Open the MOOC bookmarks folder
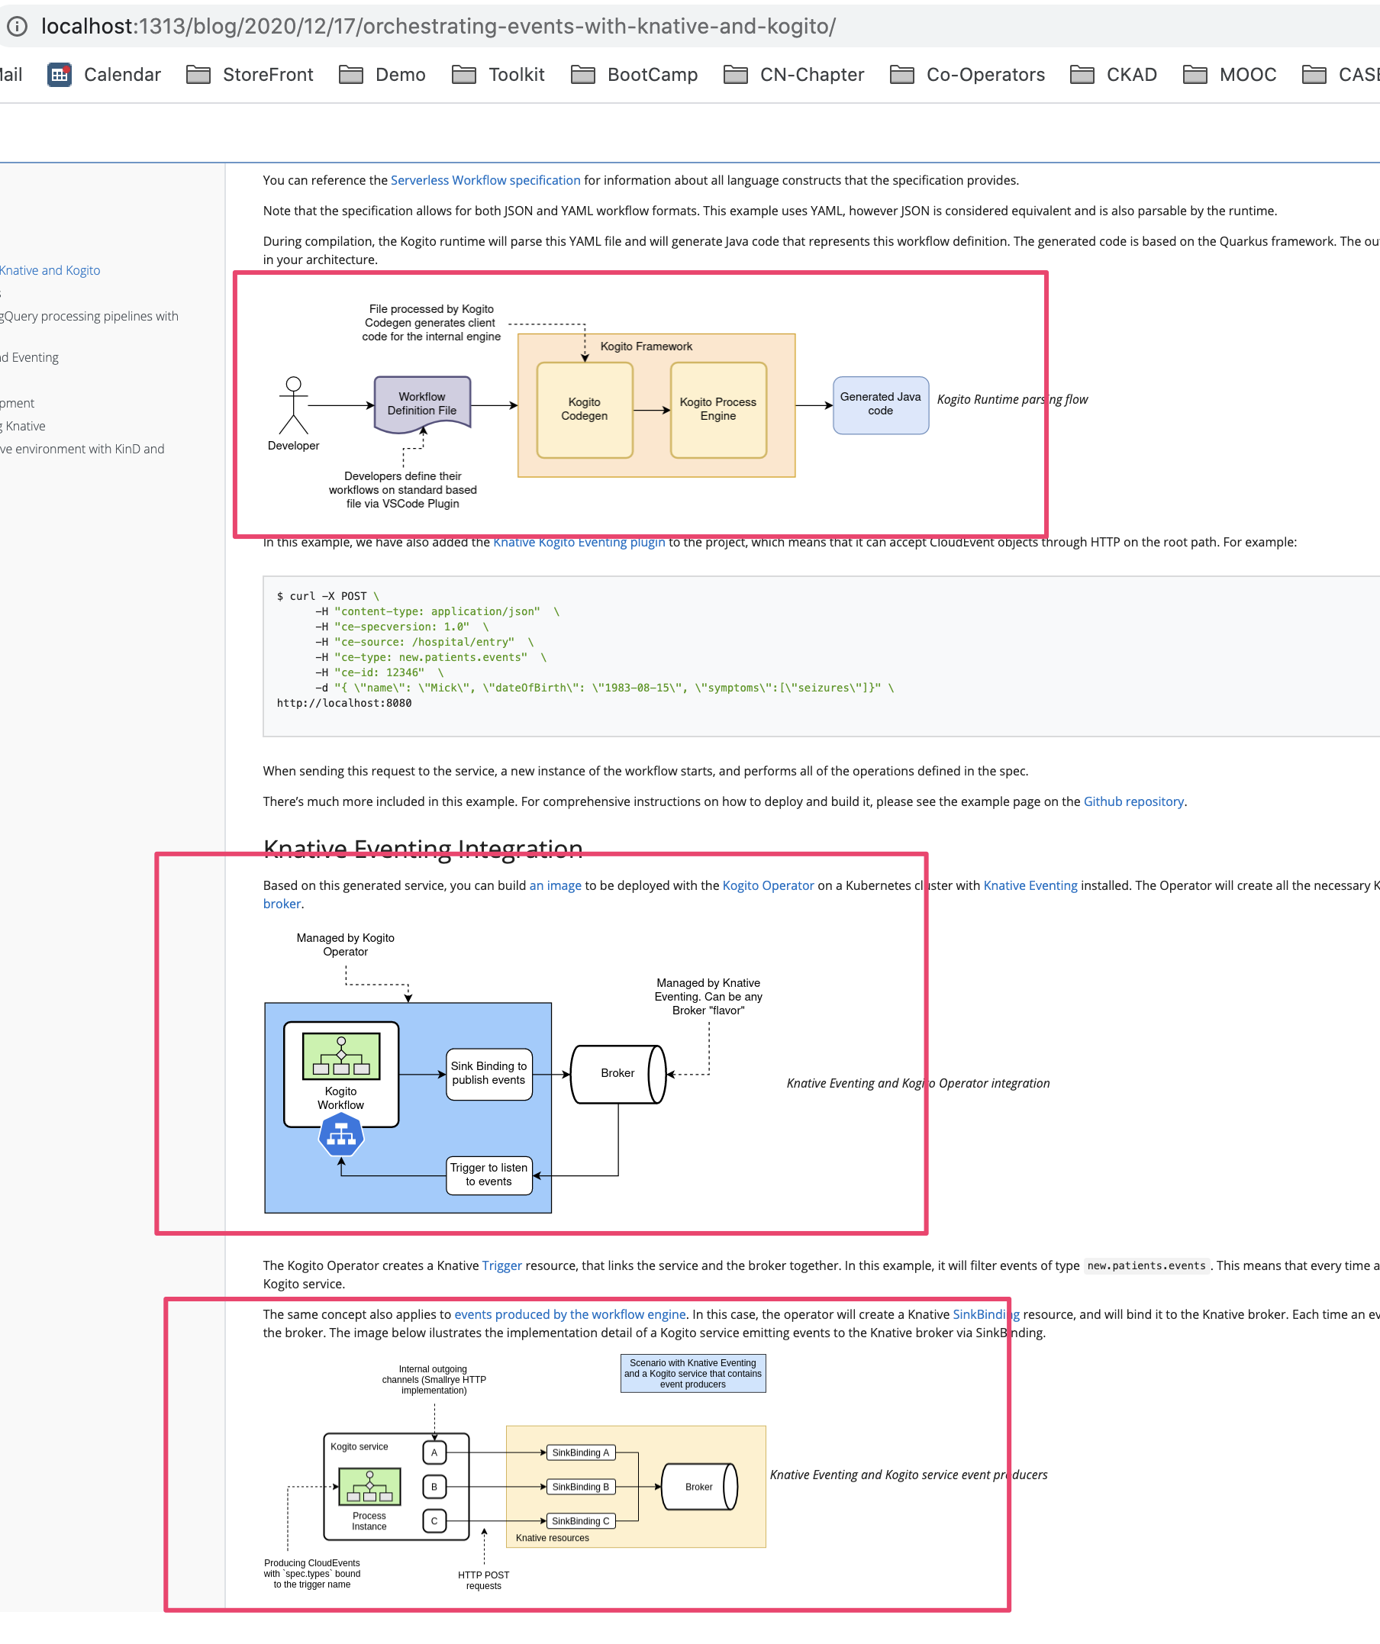The image size is (1380, 1644). click(x=1229, y=74)
